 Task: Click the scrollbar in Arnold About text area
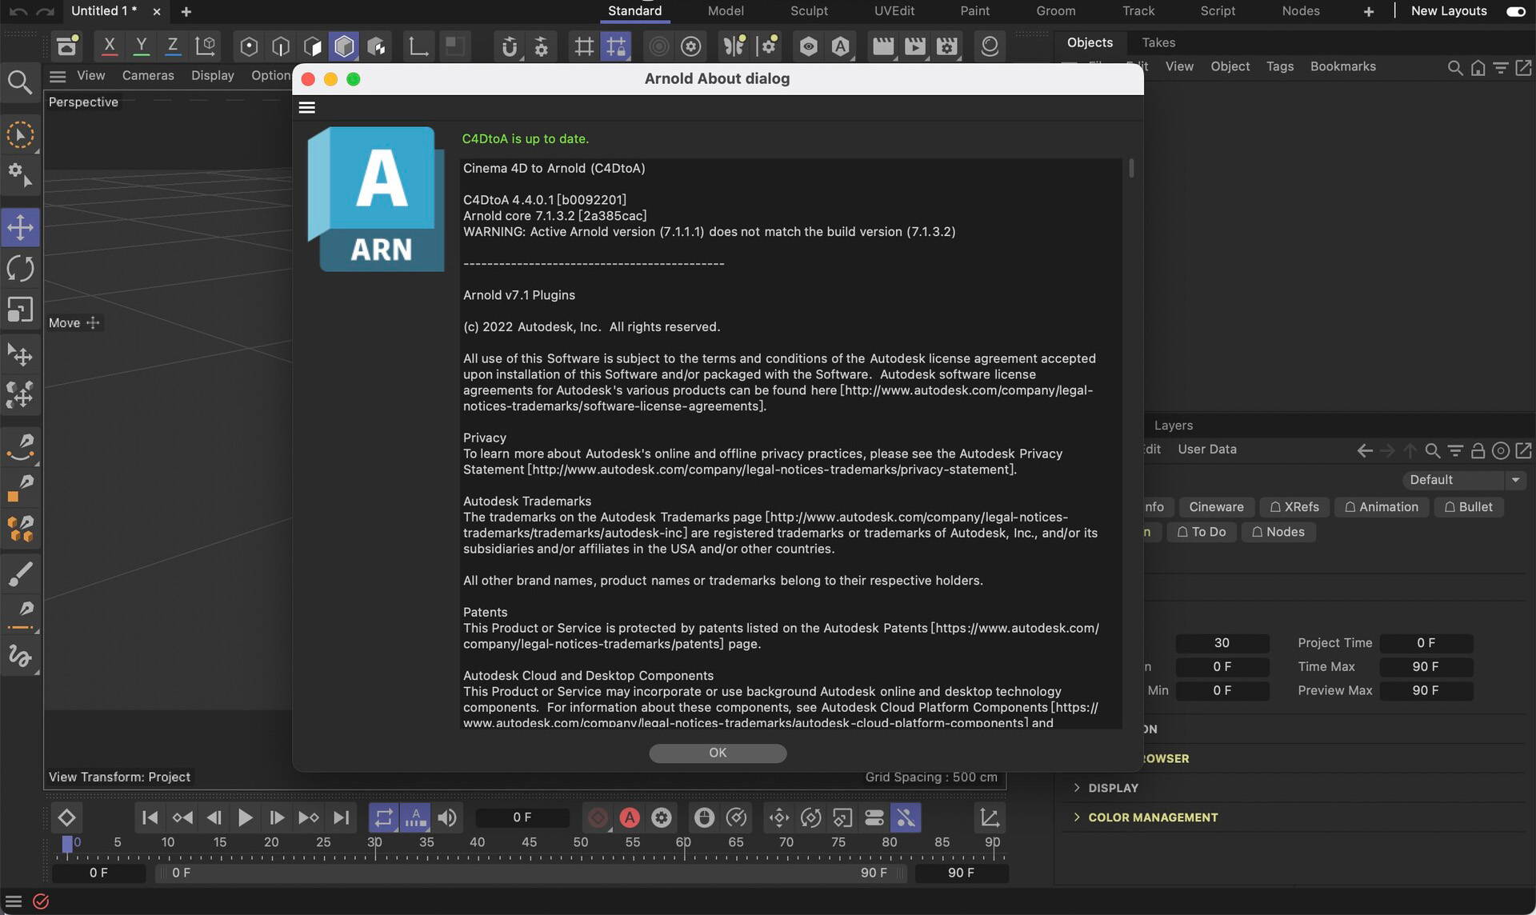[1131, 169]
